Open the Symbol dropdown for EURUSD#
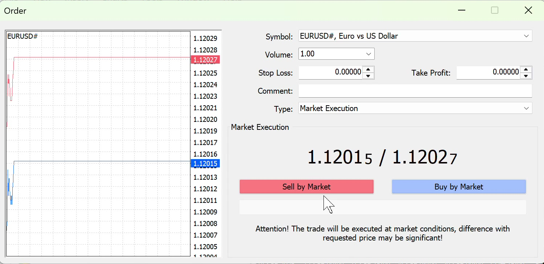The width and height of the screenshot is (544, 264). (415, 36)
